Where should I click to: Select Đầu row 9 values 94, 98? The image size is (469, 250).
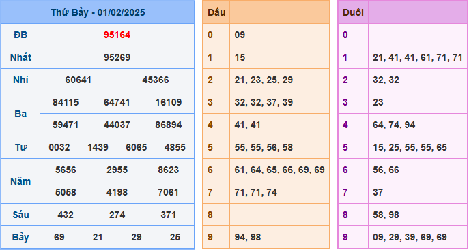point(248,237)
